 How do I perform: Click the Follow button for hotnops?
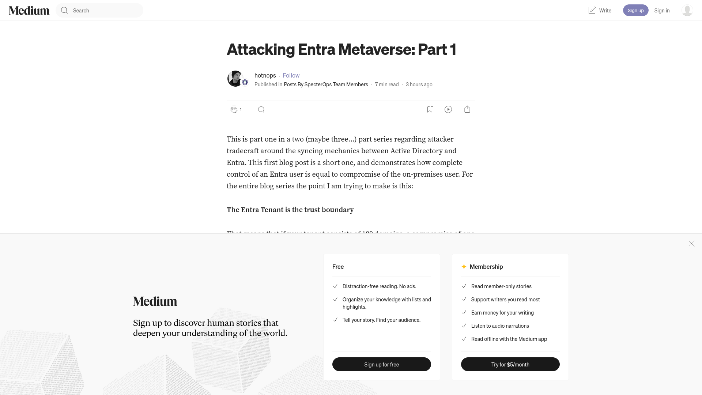pos(291,75)
